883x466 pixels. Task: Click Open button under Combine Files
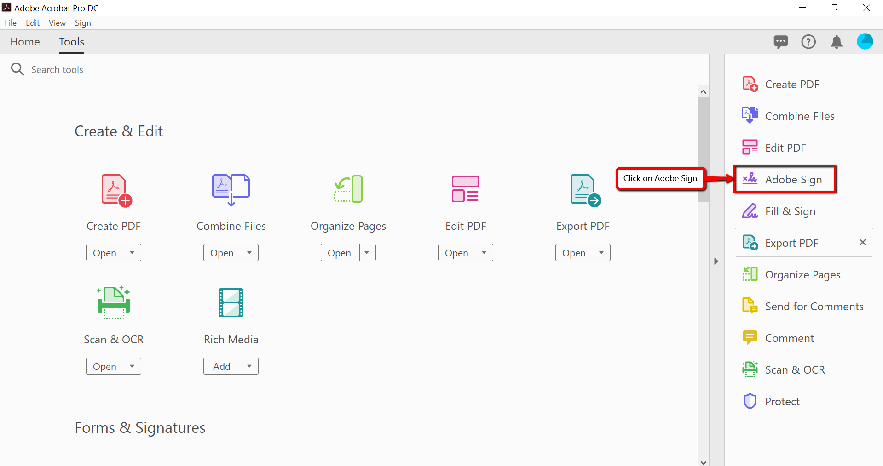click(223, 253)
